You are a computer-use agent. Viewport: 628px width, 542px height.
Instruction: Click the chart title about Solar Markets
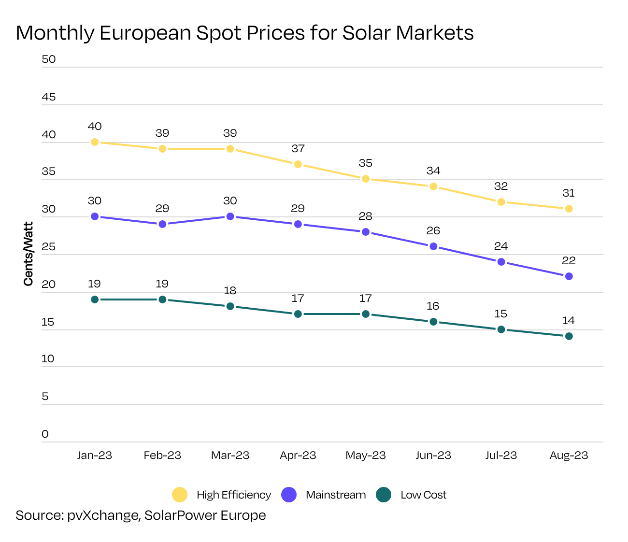click(x=244, y=33)
